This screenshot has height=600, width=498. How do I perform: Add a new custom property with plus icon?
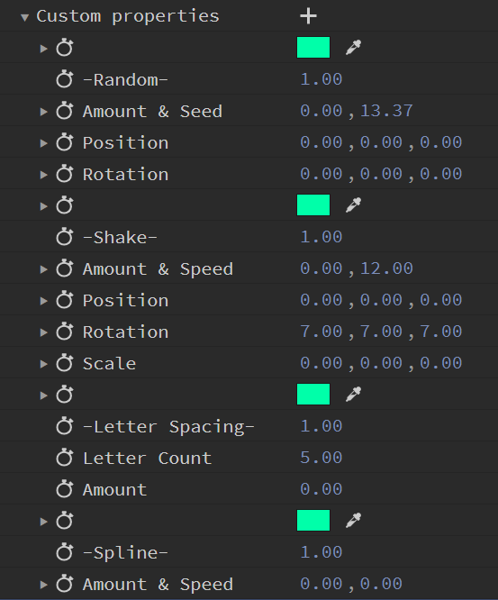(x=308, y=16)
